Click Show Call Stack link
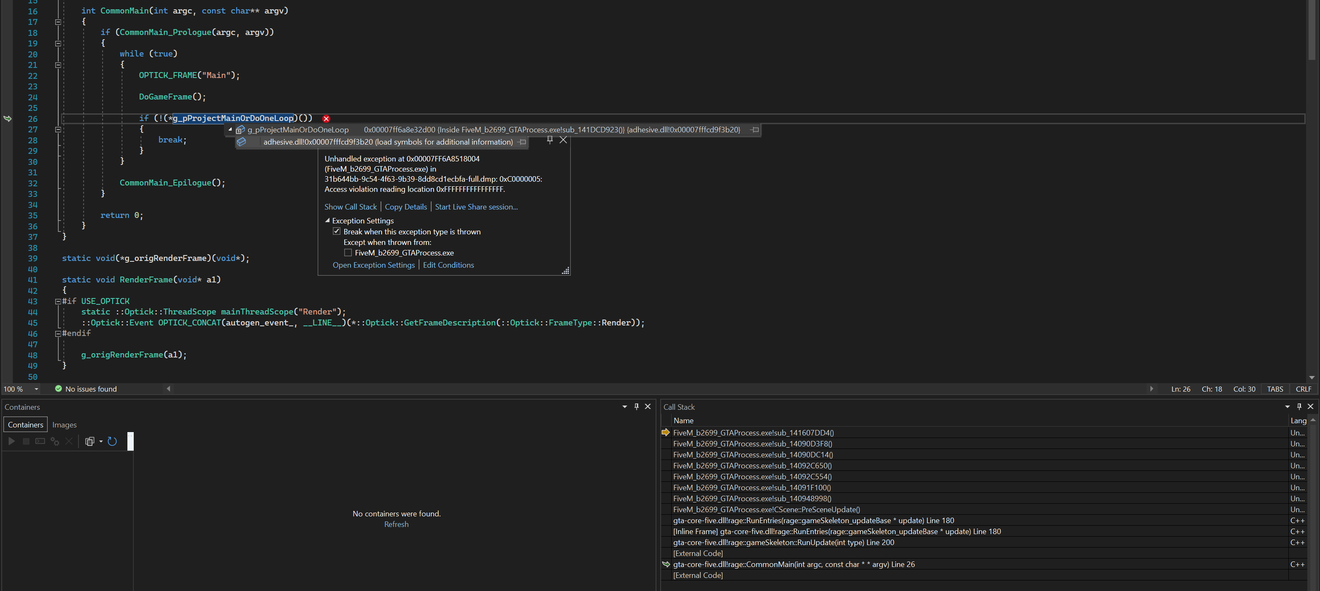 click(351, 207)
